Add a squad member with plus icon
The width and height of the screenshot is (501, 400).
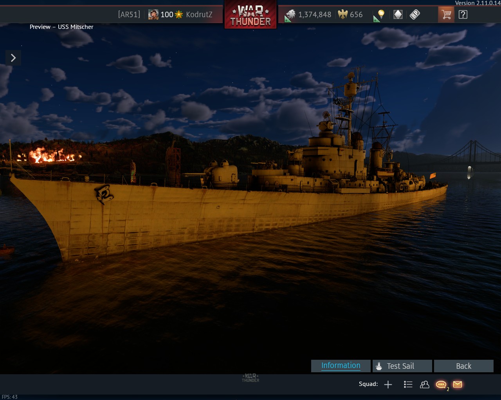pos(388,385)
